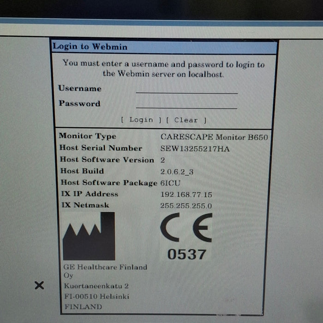Click IX netmask '255.255.255.0'
Image resolution: width=323 pixels, height=323 pixels.
(x=186, y=206)
